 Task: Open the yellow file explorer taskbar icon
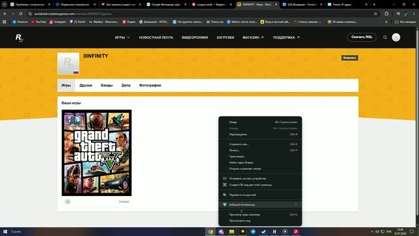coord(232,231)
